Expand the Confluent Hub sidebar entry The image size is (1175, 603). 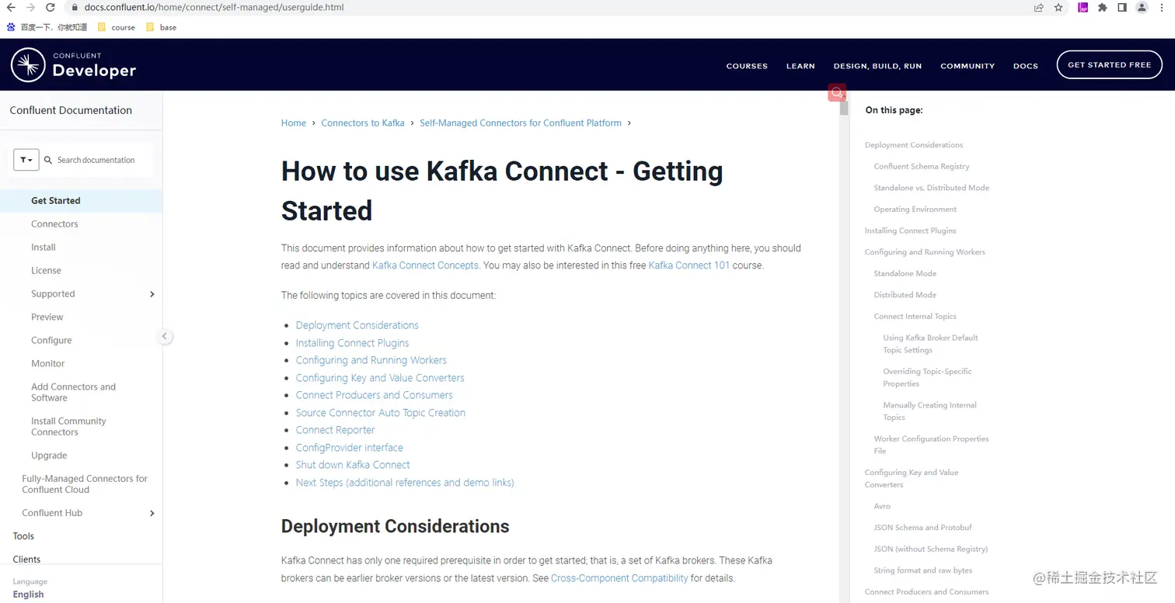click(152, 513)
